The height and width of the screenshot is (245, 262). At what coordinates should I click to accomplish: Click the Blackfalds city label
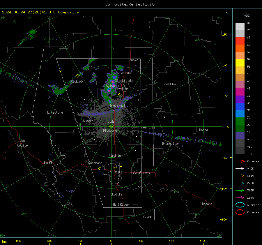point(124,81)
